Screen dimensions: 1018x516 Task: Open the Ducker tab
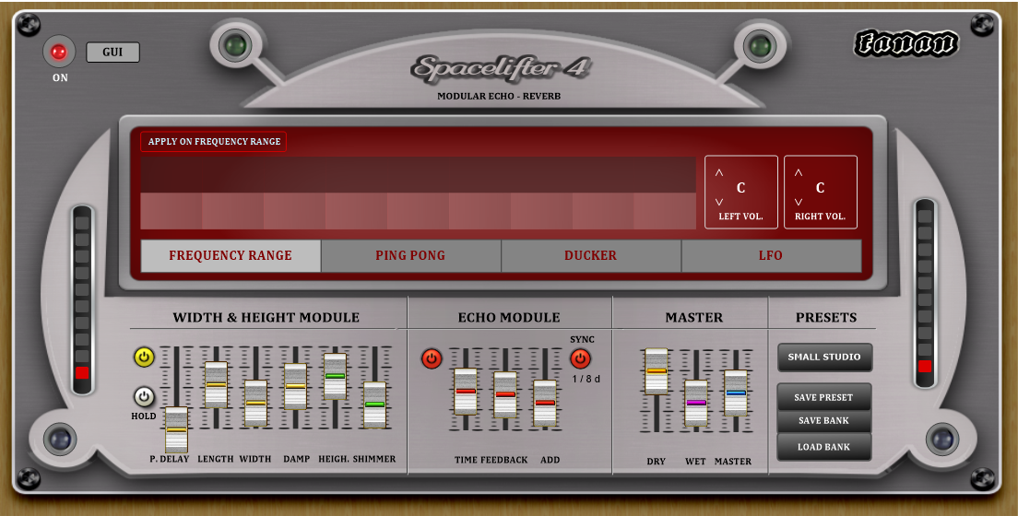pos(591,256)
